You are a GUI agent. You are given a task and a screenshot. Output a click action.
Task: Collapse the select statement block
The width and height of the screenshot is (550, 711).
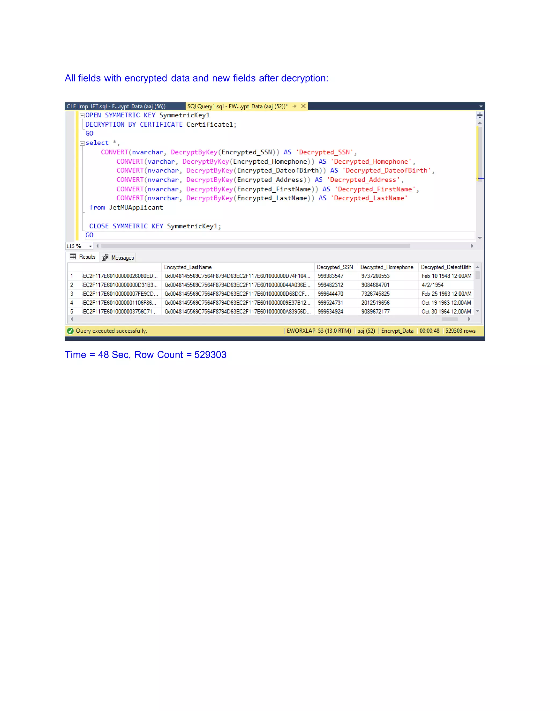point(82,143)
